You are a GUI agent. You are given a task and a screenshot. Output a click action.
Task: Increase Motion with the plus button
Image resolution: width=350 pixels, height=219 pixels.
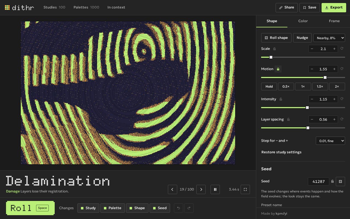pos(334,69)
